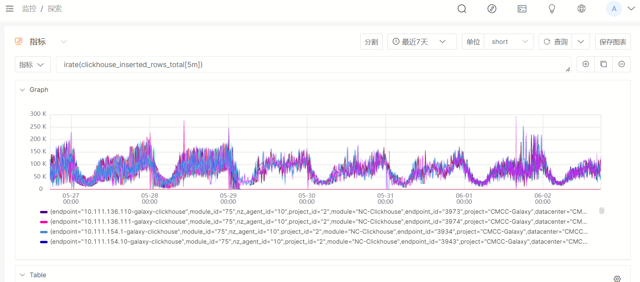The width and height of the screenshot is (640, 282).
Task: Click the hamburger menu collapse icon
Action: click(x=10, y=8)
